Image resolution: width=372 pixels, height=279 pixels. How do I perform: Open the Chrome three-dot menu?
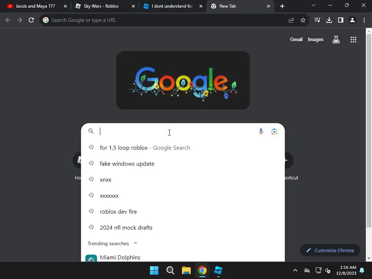pos(364,20)
